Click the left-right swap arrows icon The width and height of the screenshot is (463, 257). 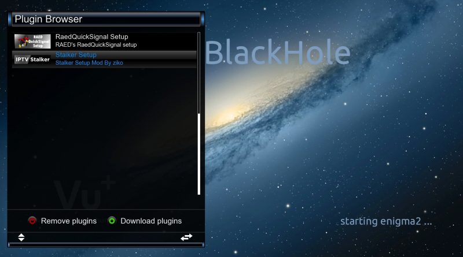click(x=186, y=237)
